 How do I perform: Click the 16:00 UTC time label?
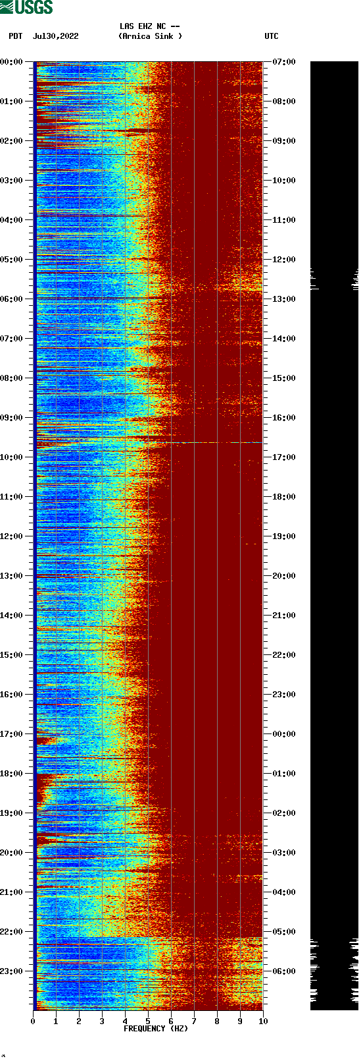point(284,418)
